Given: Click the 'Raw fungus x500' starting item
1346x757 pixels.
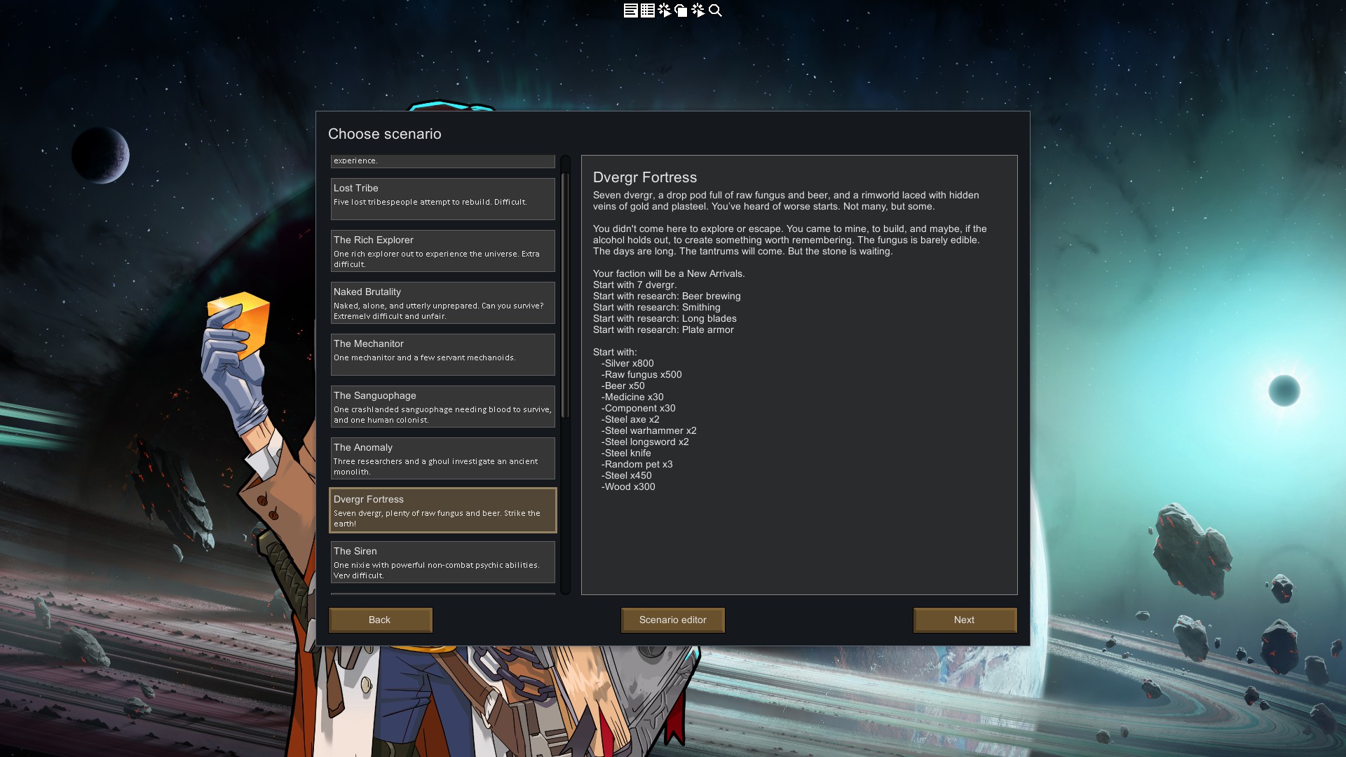Looking at the screenshot, I should pos(641,374).
